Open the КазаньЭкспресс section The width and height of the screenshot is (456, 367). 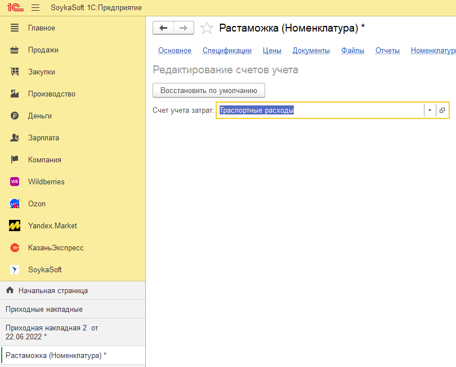pos(56,247)
